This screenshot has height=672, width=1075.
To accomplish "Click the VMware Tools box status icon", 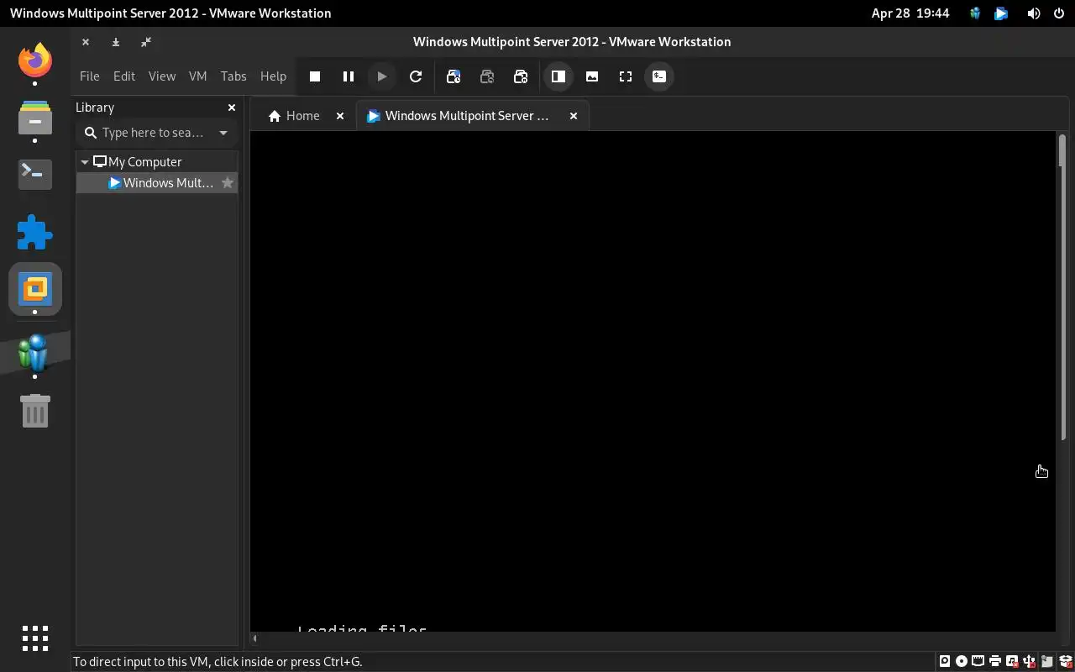I will 1066,661.
